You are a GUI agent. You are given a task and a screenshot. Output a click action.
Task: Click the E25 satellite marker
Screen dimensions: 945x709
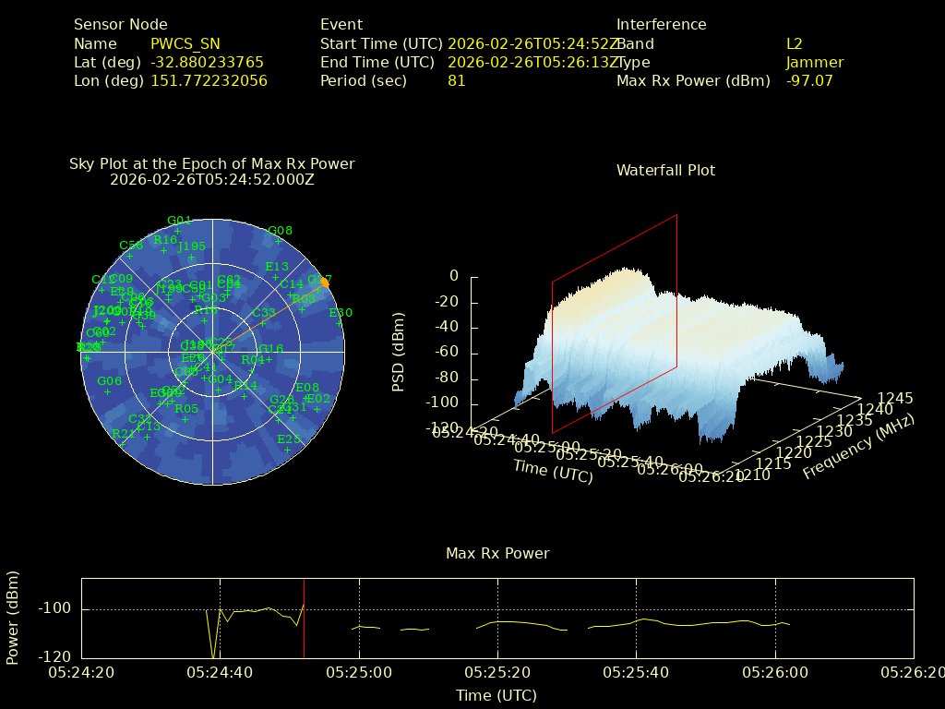288,449
